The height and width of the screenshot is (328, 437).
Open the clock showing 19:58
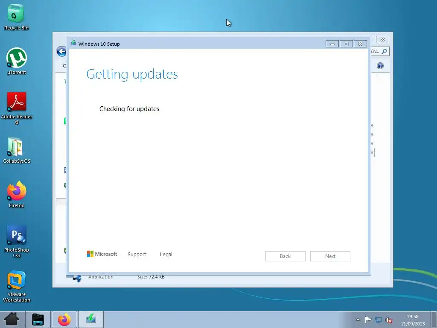(413, 320)
